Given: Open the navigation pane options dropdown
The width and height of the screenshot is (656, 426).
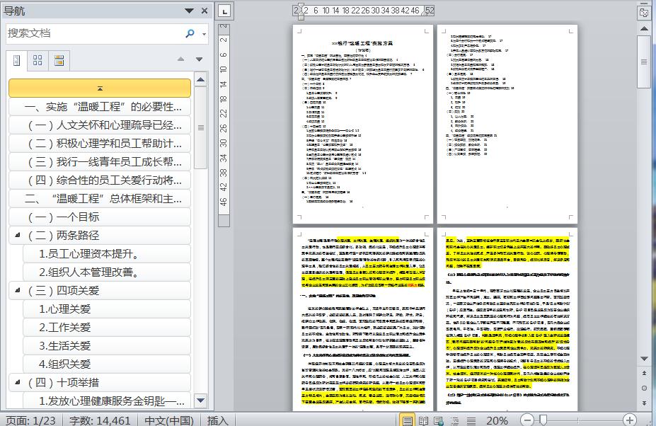Looking at the screenshot, I should pyautogui.click(x=189, y=11).
